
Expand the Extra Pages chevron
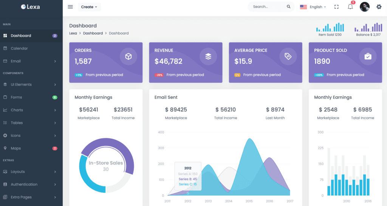pos(55,197)
